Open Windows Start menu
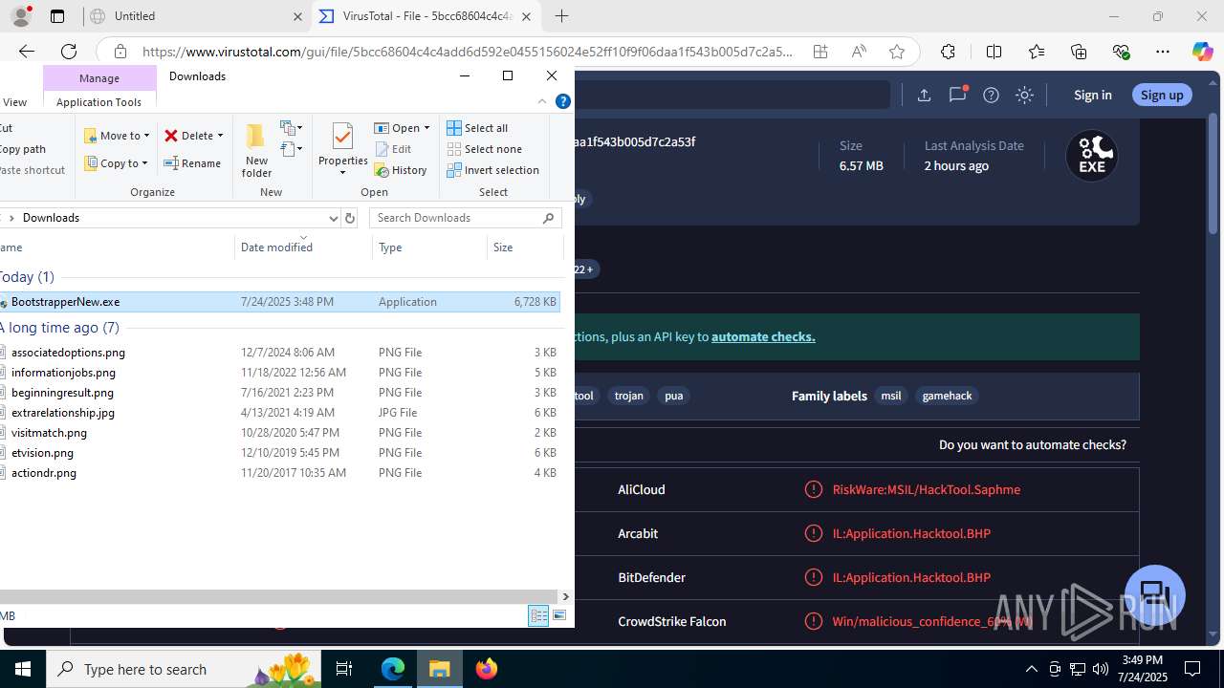This screenshot has width=1224, height=688. click(x=23, y=669)
